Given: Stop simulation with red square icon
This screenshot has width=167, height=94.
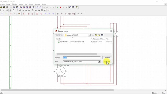Looking at the screenshot, I should pos(61,7).
